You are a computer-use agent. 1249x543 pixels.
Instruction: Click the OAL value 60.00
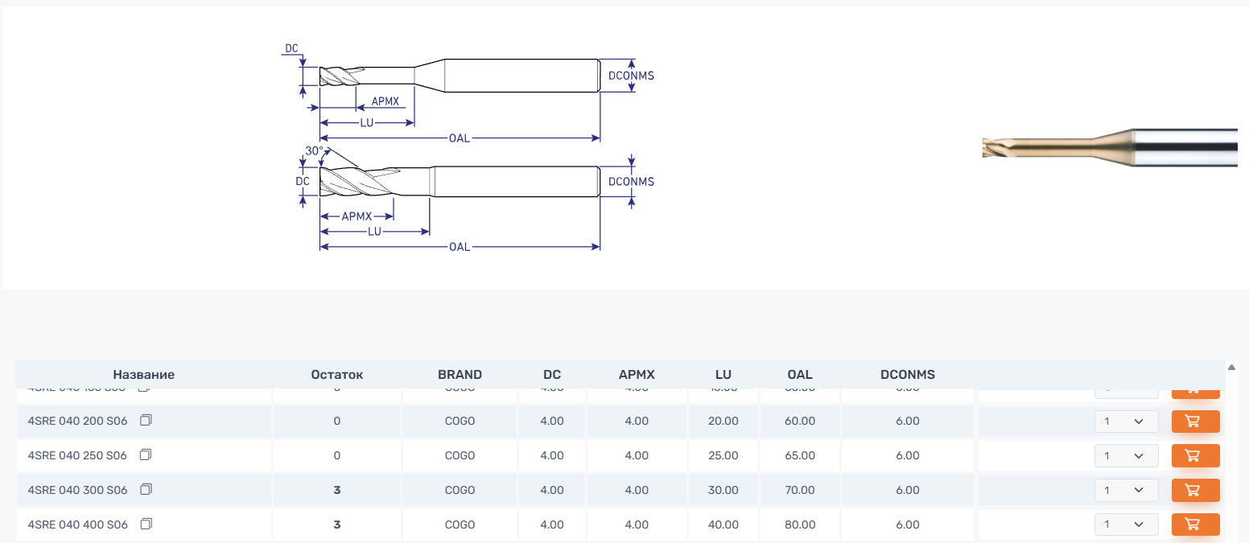[x=800, y=422]
